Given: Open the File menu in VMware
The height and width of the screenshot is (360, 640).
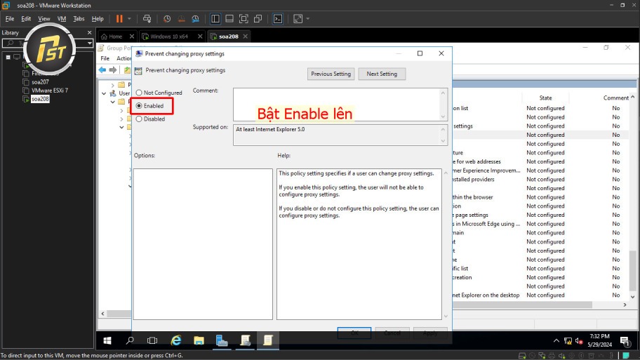Looking at the screenshot, I should coord(10,19).
